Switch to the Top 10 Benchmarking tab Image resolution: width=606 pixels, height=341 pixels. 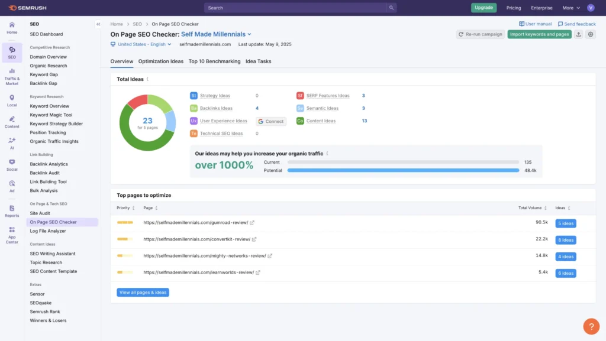click(x=214, y=61)
